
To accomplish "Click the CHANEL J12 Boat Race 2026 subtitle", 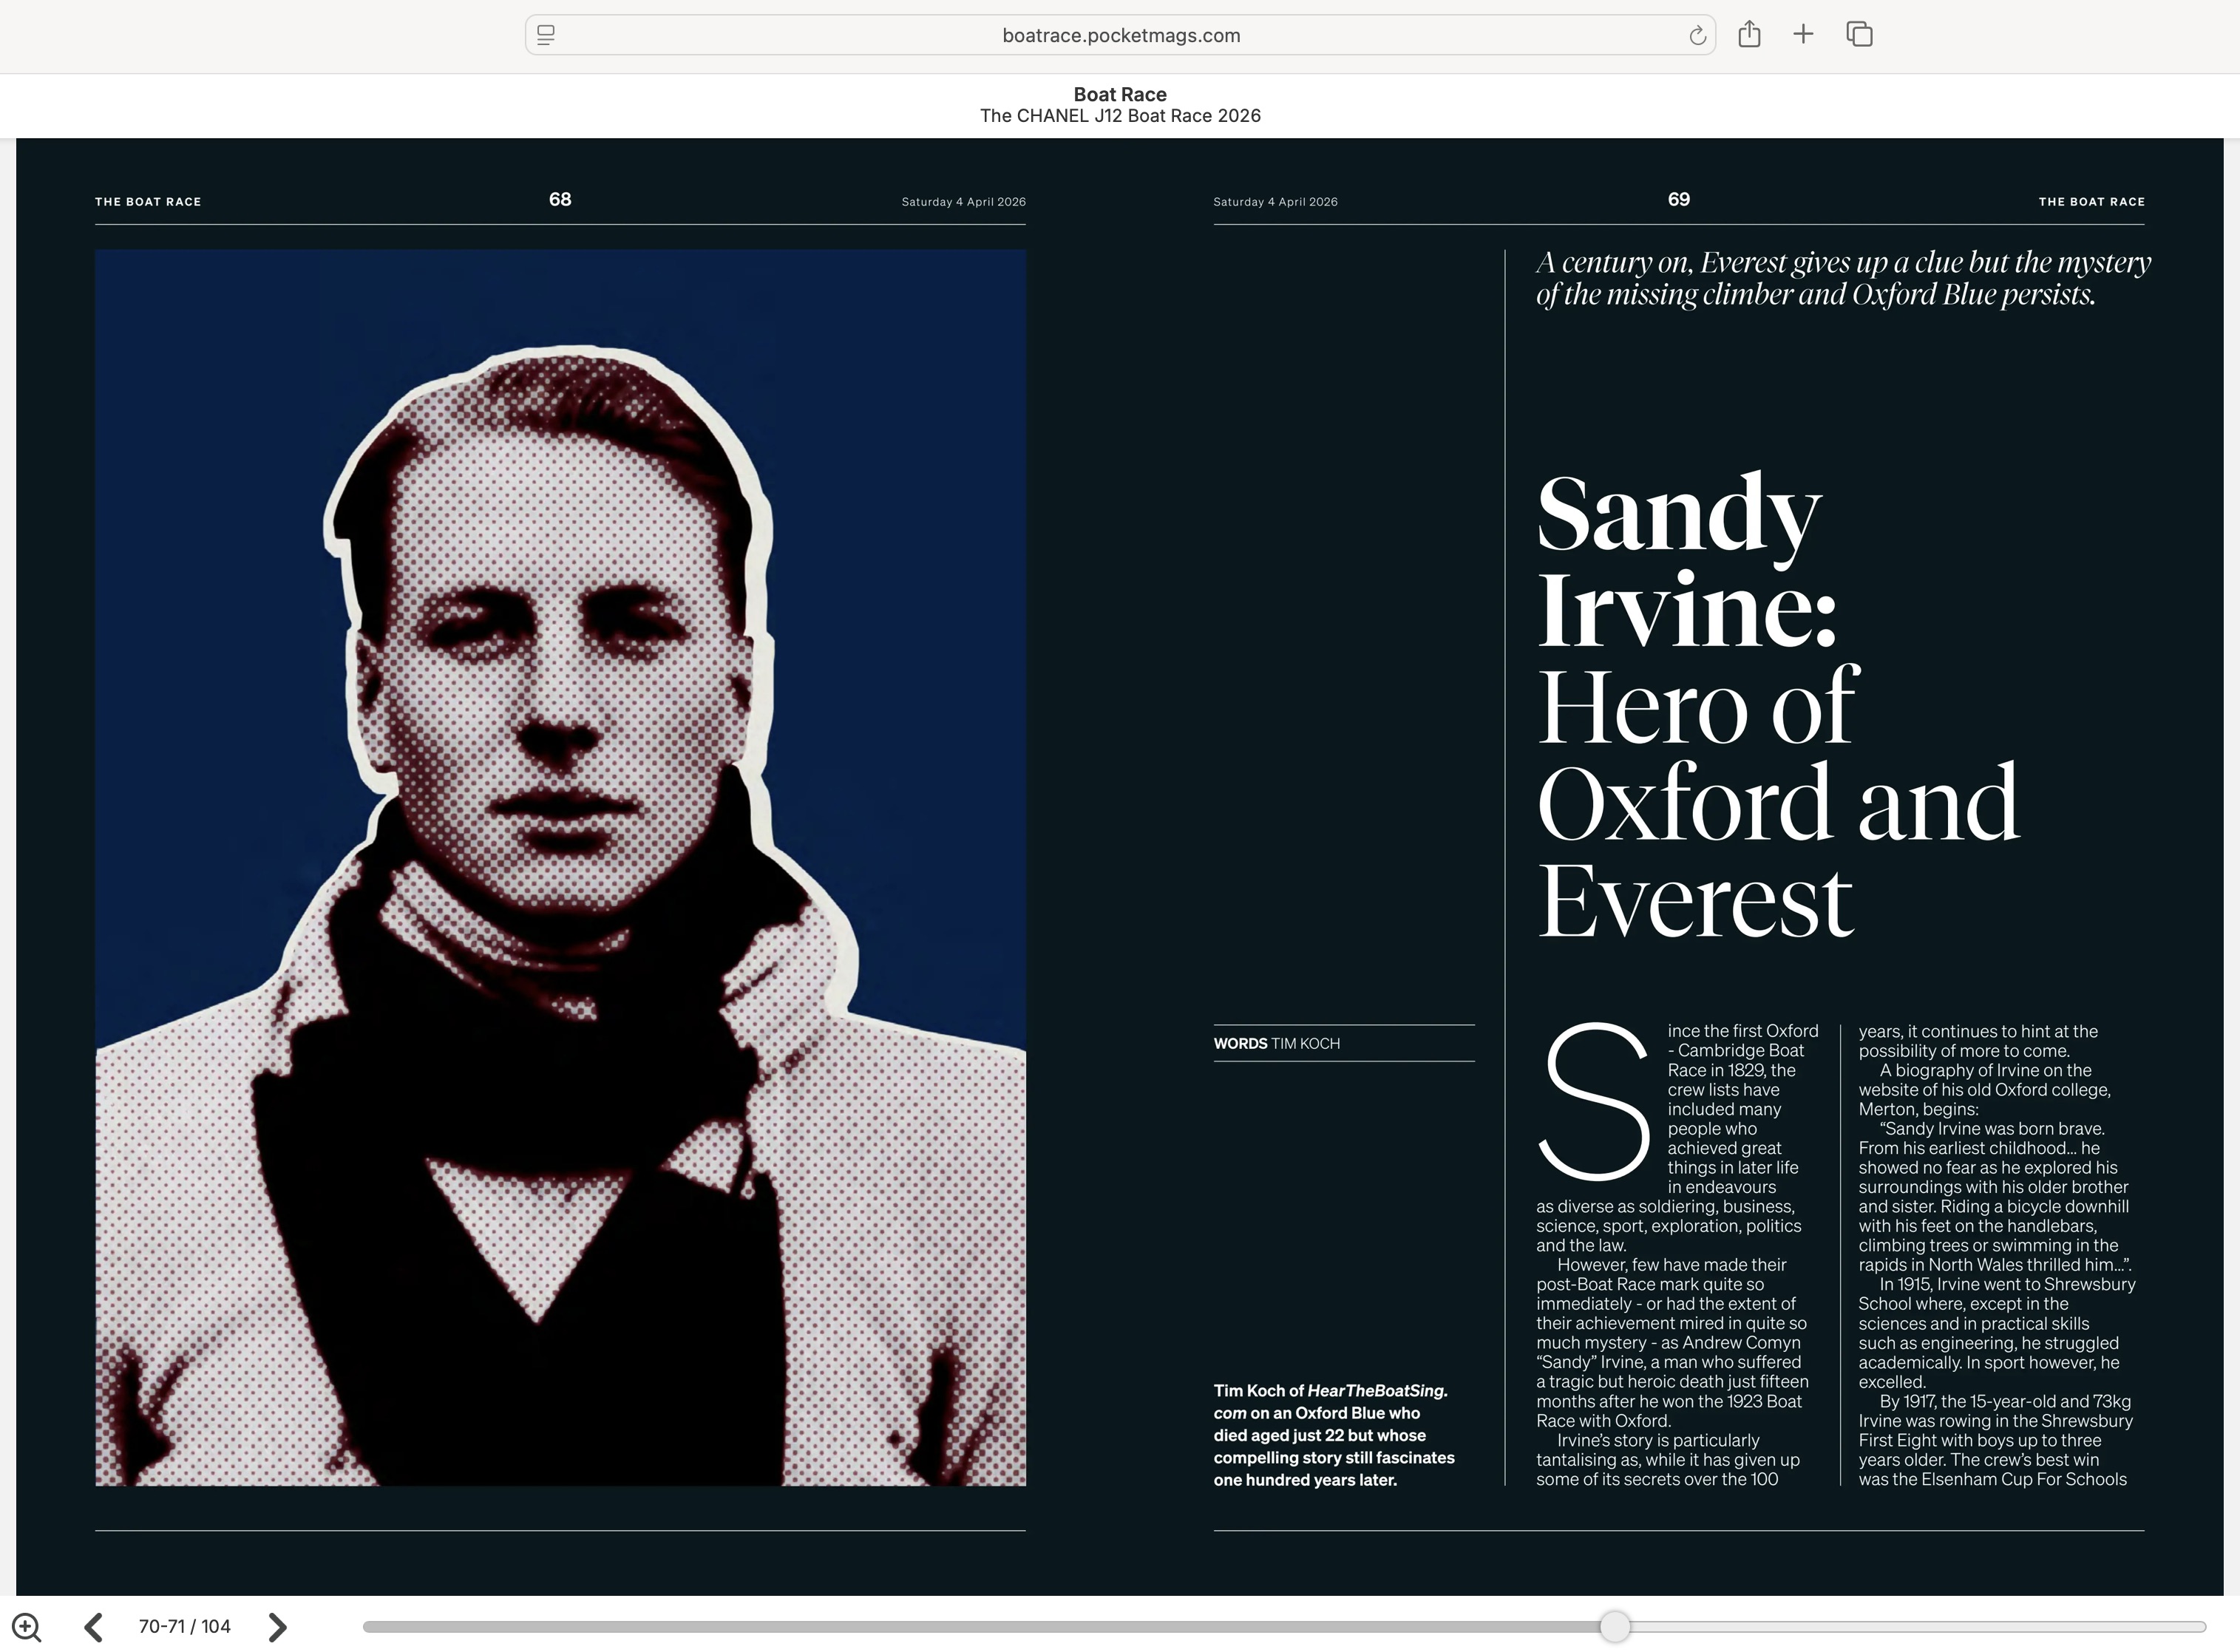I will click(x=1120, y=116).
